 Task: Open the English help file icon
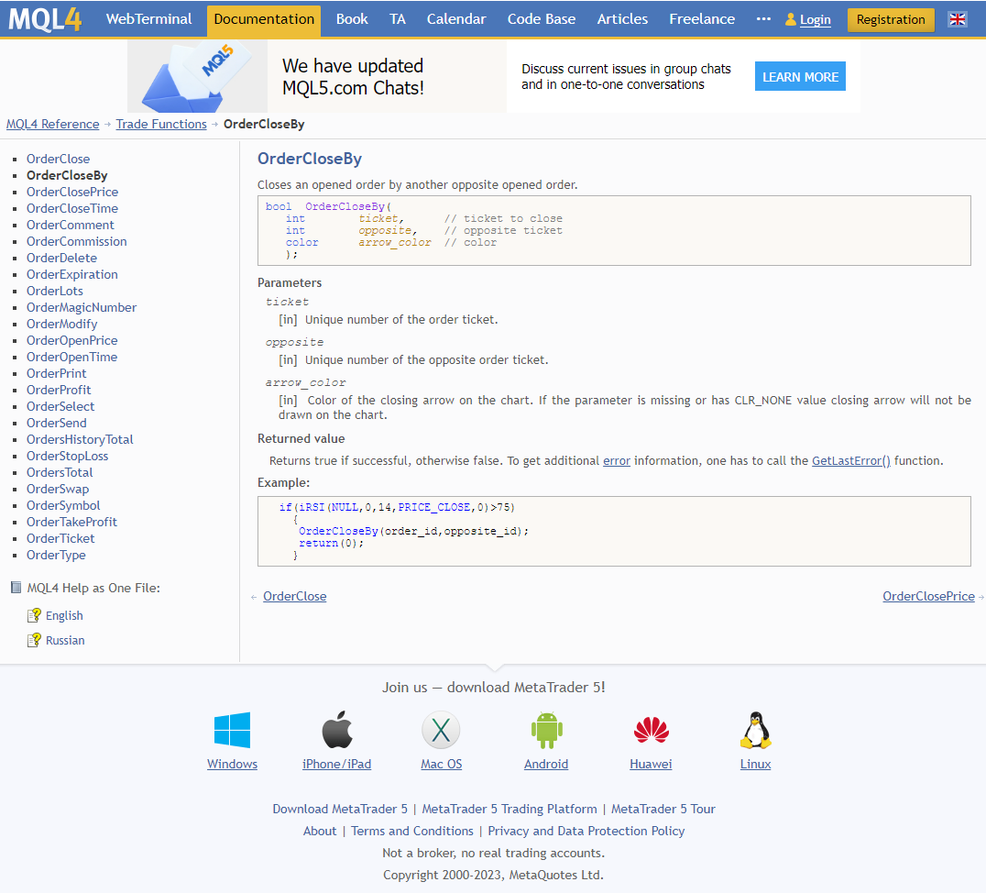34,615
